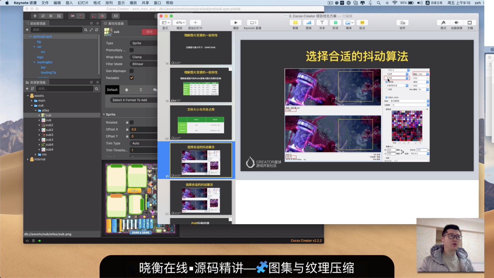This screenshot has width=494, height=278.
Task: Collapse the Sprite section in inspector
Action: point(104,114)
